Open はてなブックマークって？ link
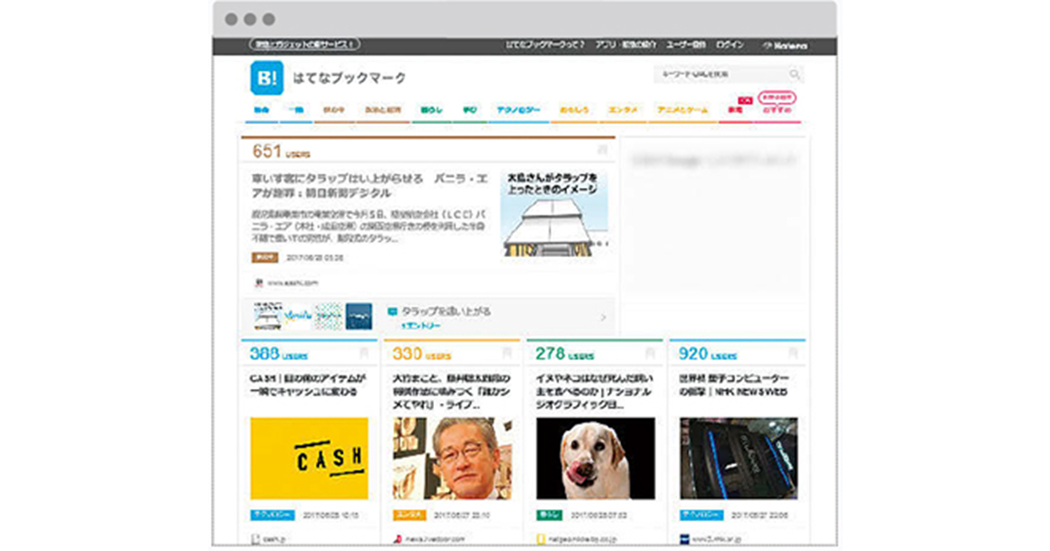 click(x=545, y=45)
